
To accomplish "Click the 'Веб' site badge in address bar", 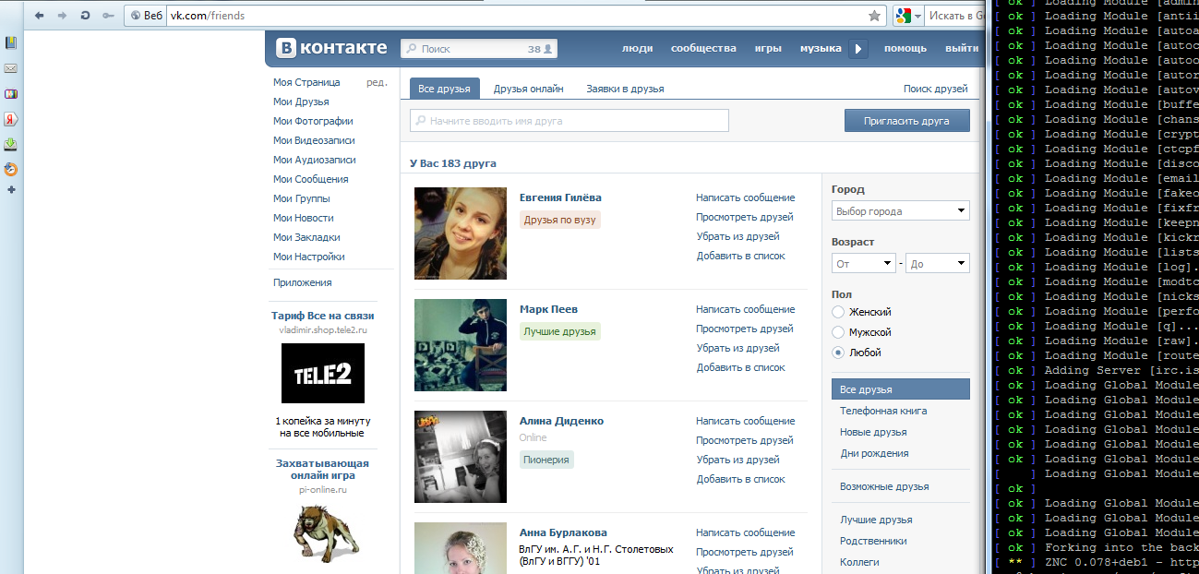I will click(x=146, y=16).
